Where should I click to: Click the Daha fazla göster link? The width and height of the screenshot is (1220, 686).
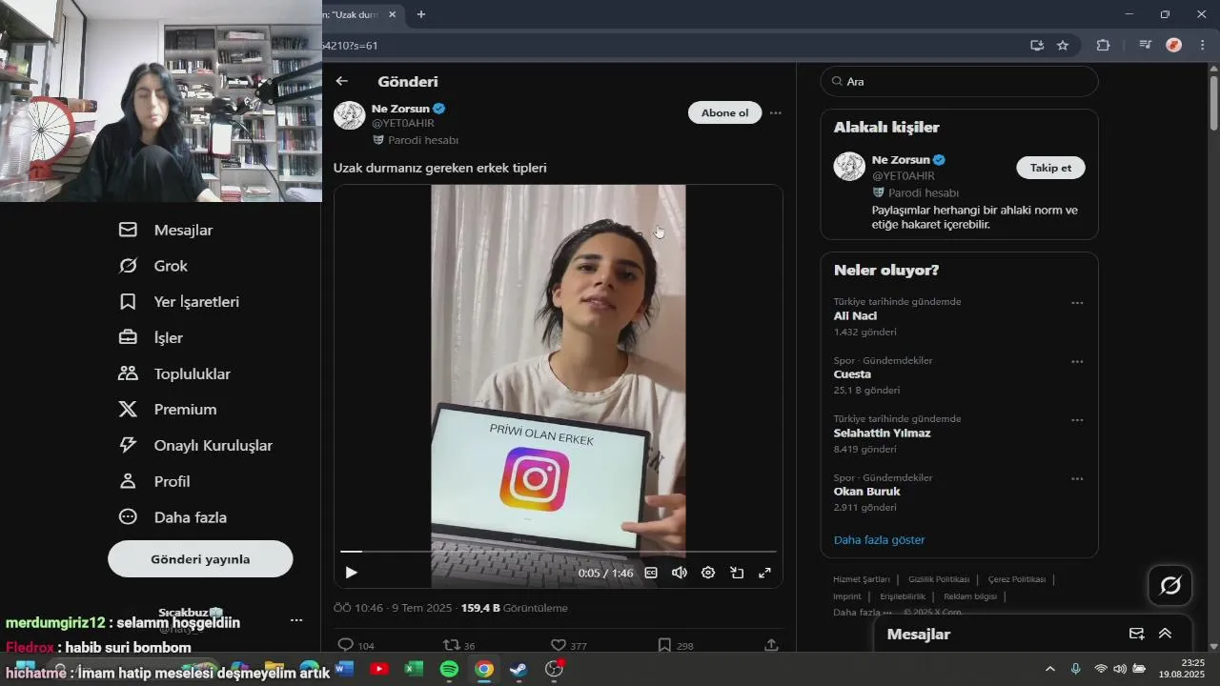[x=879, y=540]
